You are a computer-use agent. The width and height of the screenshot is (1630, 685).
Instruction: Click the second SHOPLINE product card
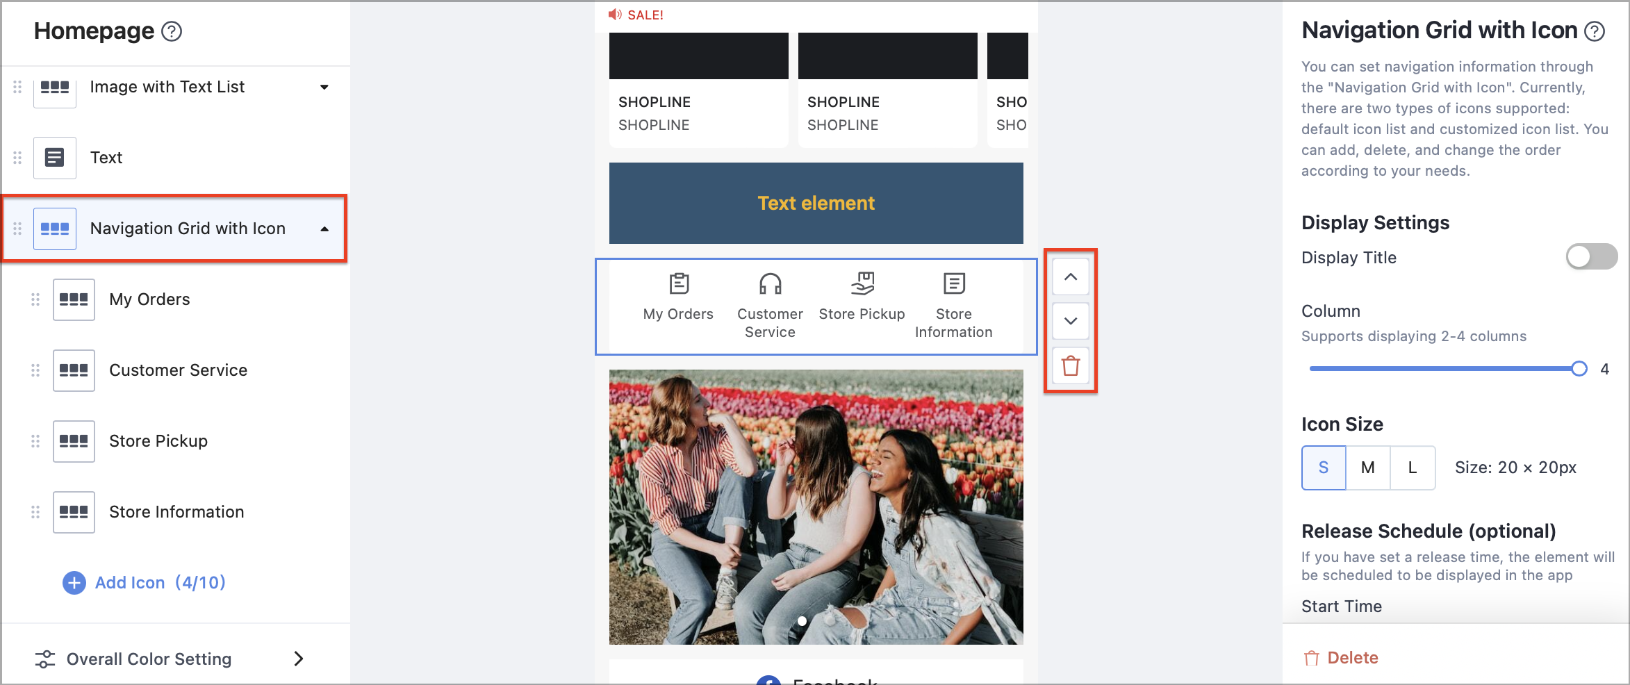point(887,90)
